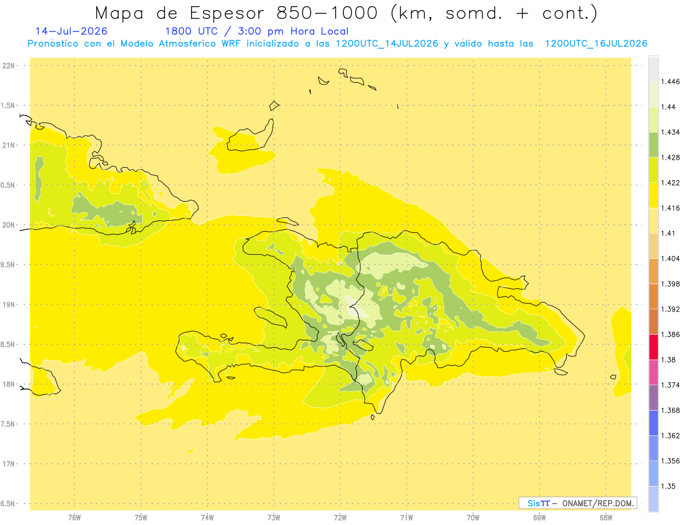Click the '1.374' colorbar value

pyautogui.click(x=670, y=385)
